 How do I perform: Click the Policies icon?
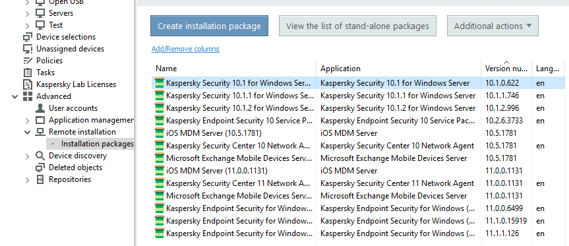point(28,61)
